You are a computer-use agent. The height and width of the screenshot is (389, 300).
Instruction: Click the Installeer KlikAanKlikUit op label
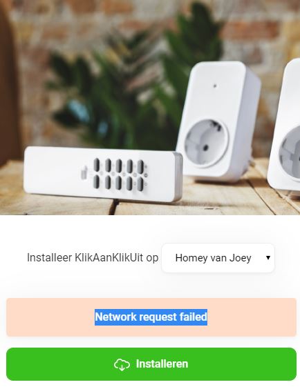click(93, 258)
